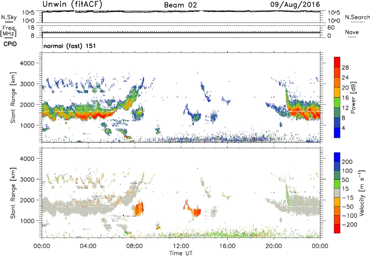The height and width of the screenshot is (256, 370).
Task: Click the '60' Nave axis tick
Action: tap(331, 28)
